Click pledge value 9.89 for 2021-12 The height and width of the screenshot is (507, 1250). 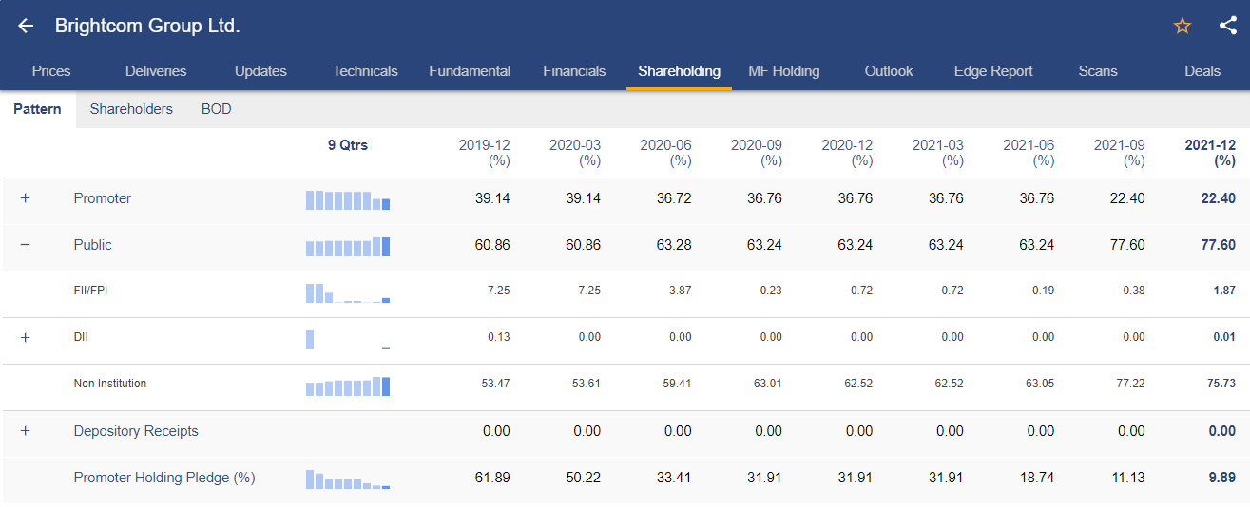(1221, 478)
